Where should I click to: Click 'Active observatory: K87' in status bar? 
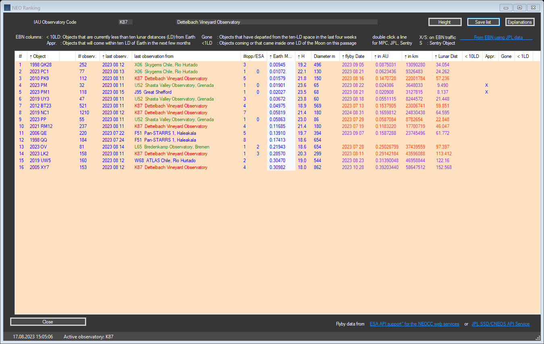(x=89, y=337)
